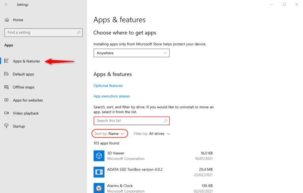Viewport: 303px width, 193px height.
Task: Click the back arrow in Settings
Action: [x=7, y=4]
